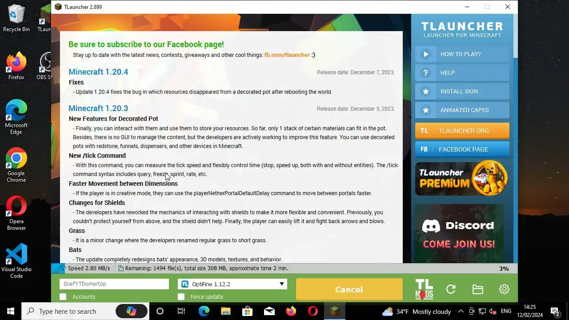This screenshot has width=569, height=320.
Task: Select the Microsoft Edge desktop shortcut
Action: coord(16,117)
